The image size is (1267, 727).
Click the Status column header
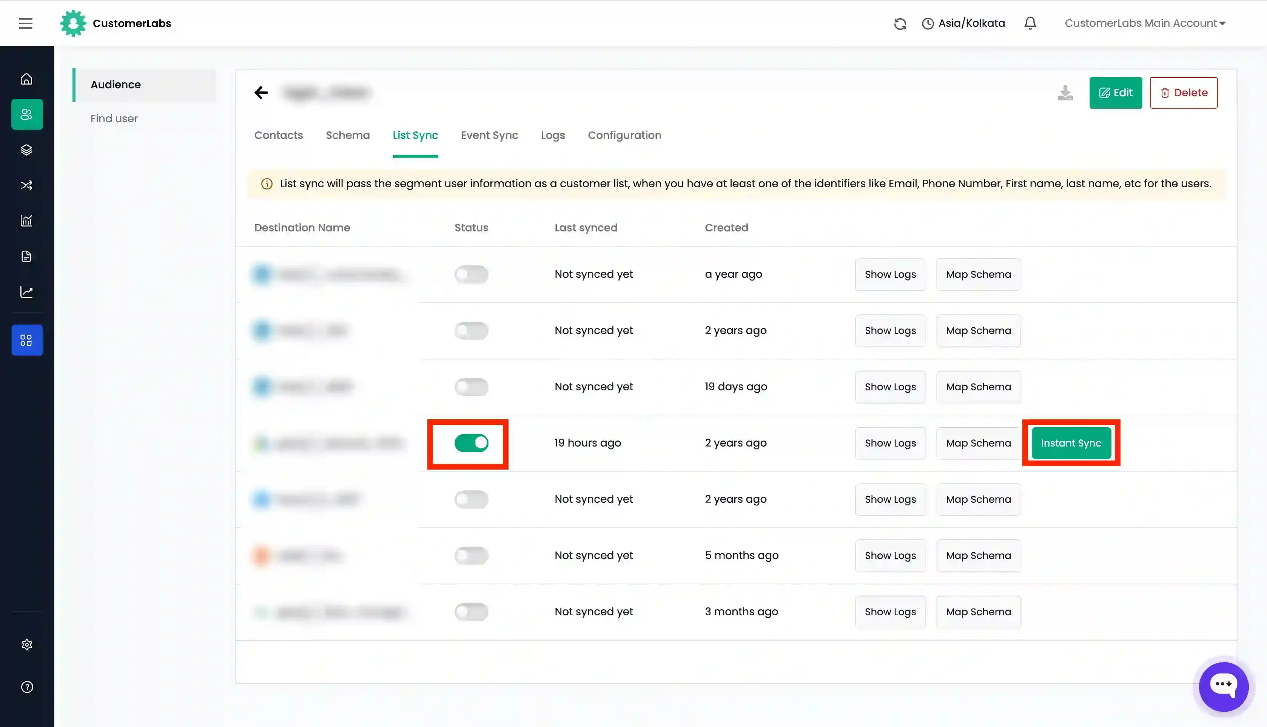point(471,228)
